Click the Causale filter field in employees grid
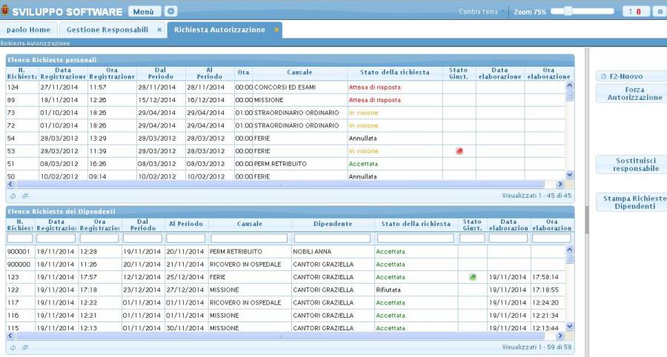 248,238
